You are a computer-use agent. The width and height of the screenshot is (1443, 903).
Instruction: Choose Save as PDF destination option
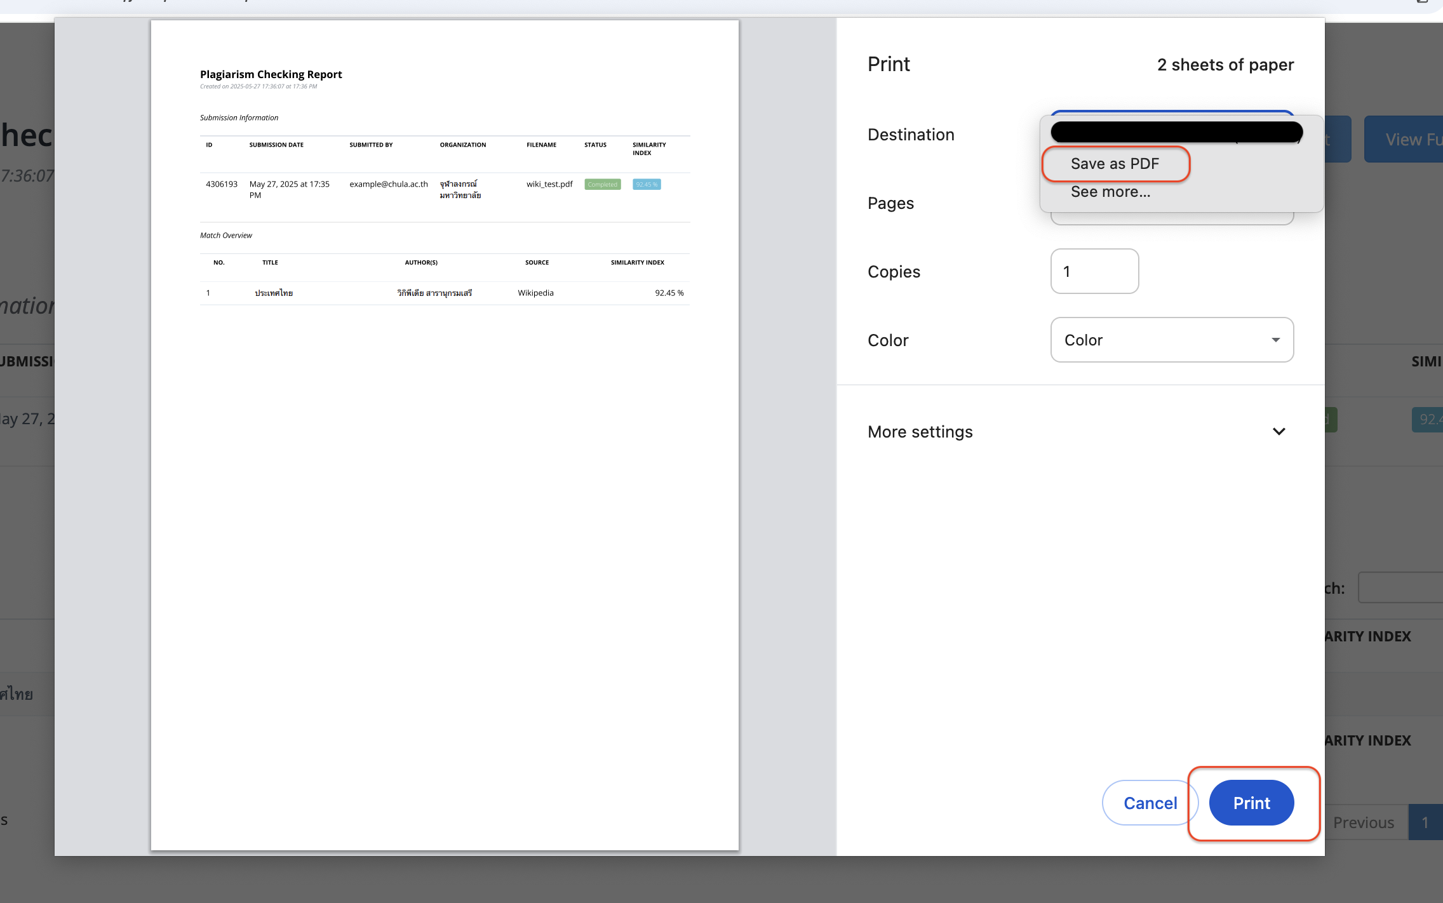[1115, 164]
